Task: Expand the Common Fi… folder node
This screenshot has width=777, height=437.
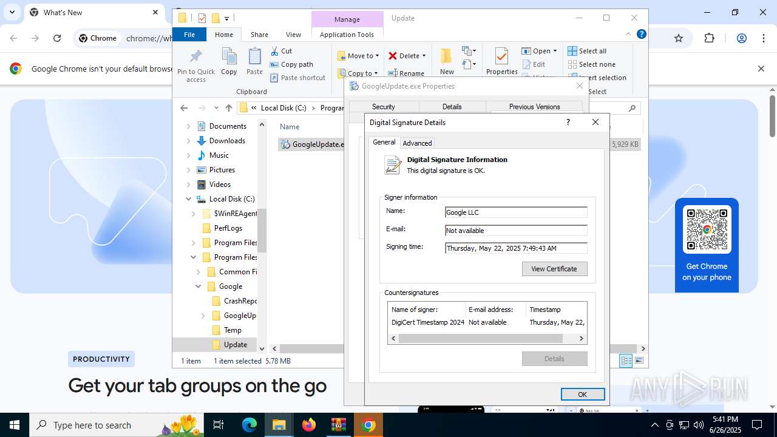Action: (x=198, y=272)
